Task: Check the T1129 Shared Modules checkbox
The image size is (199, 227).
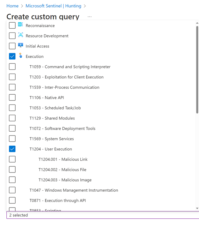Action: [x=12, y=118]
